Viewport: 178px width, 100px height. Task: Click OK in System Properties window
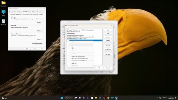(27, 49)
